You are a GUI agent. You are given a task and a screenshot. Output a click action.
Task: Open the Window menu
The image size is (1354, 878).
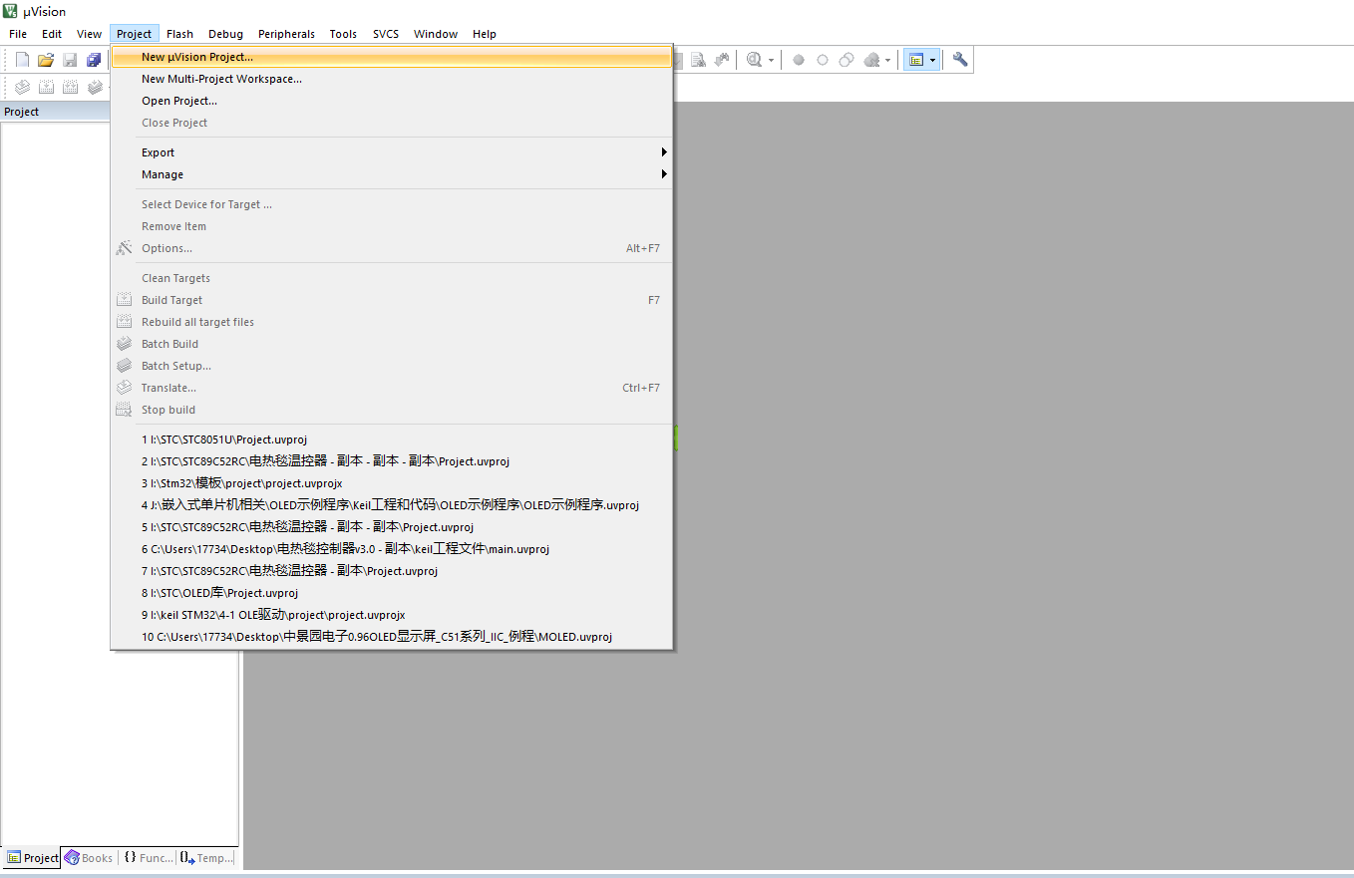click(x=436, y=34)
